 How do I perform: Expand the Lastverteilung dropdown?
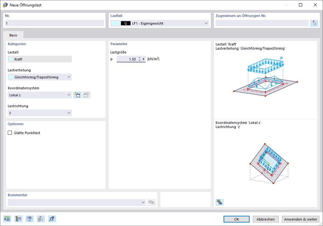click(40, 77)
